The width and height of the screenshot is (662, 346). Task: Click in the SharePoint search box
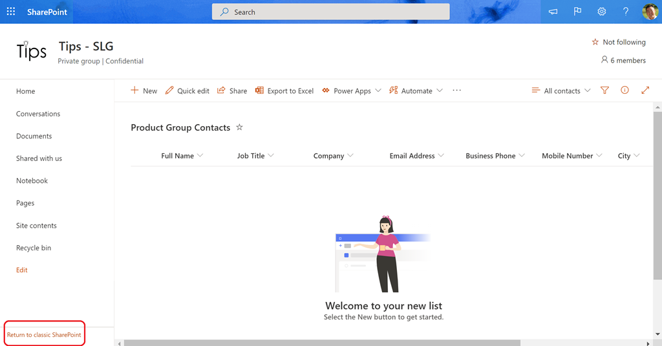tap(331, 12)
